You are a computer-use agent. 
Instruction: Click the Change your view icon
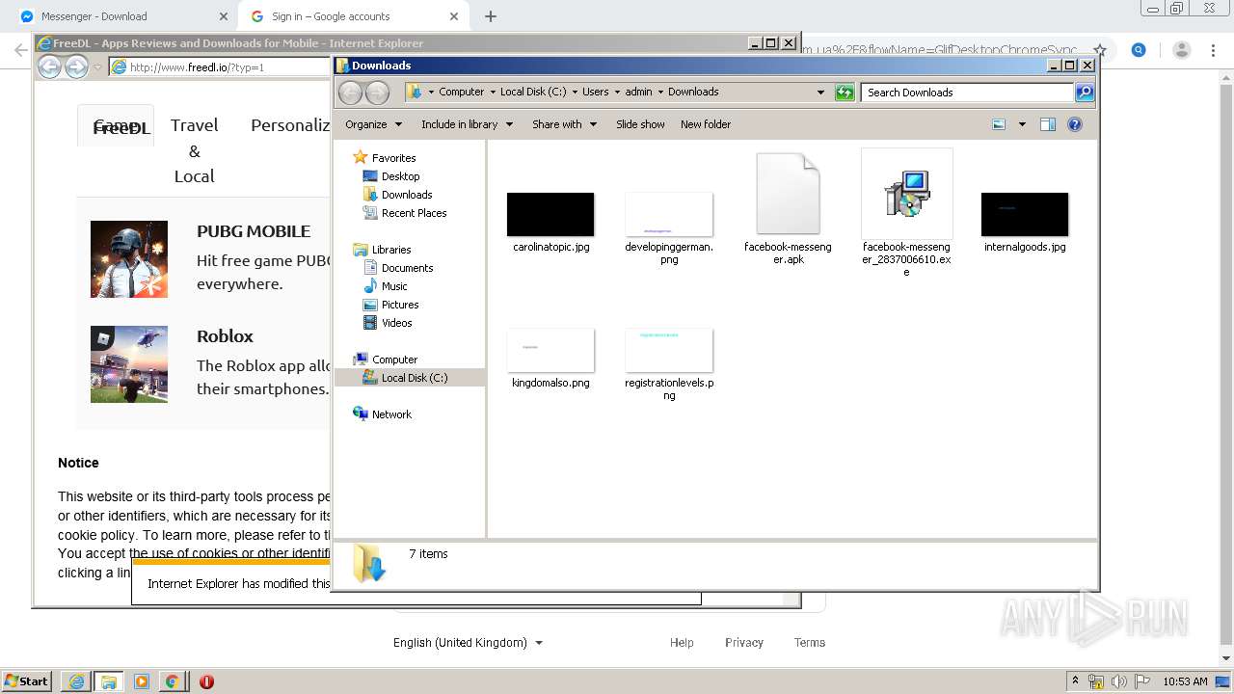999,124
